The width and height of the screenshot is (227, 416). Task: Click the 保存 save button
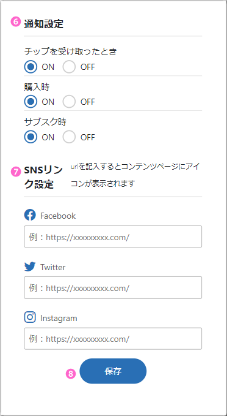[113, 371]
